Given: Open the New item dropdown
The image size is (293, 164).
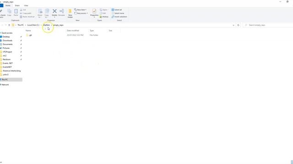Looking at the screenshot, I should 81,10.
